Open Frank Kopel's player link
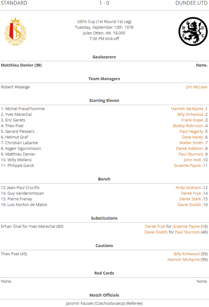This screenshot has width=209, height=307. tap(192, 120)
